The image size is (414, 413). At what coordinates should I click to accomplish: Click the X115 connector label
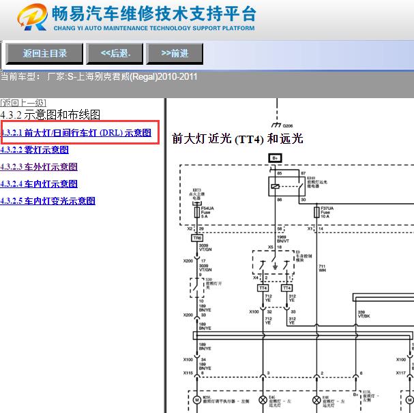click(188, 373)
